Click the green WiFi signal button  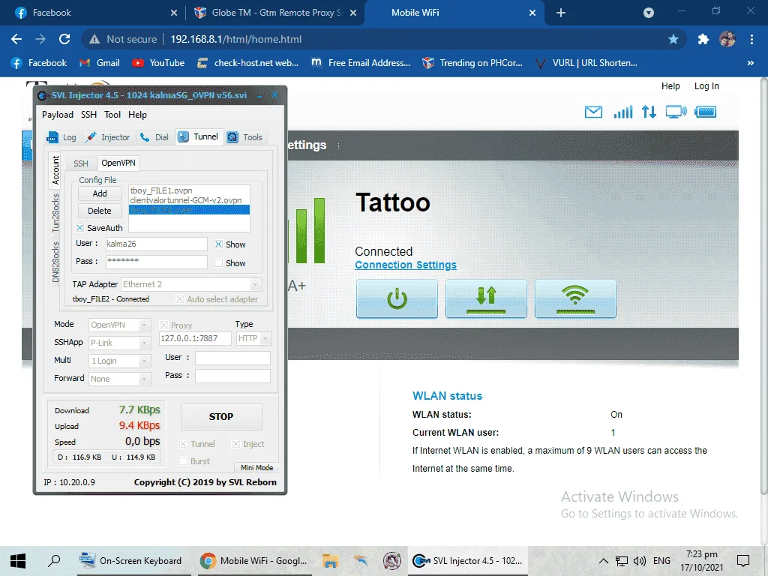point(575,298)
